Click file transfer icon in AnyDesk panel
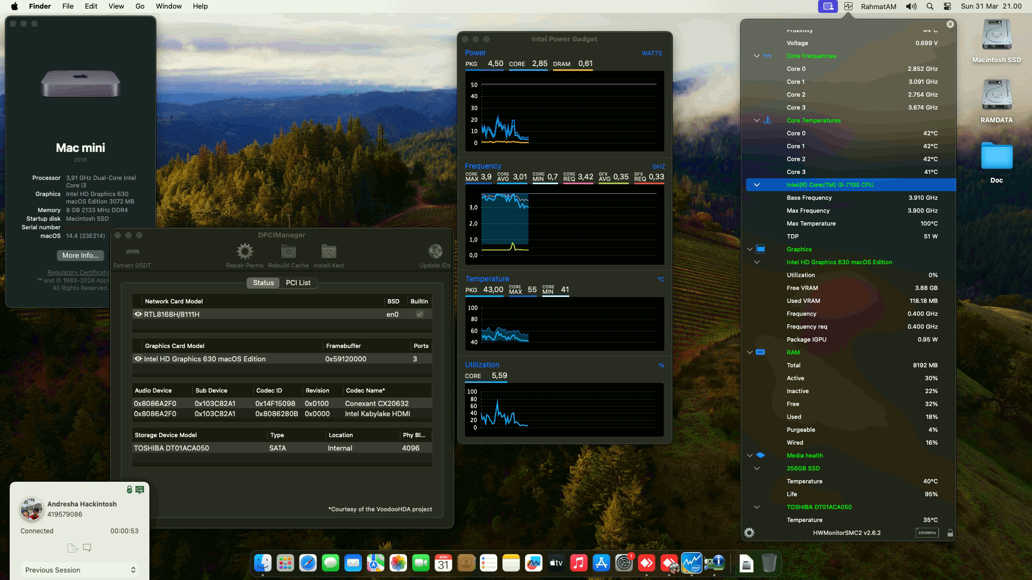1032x580 pixels. [73, 548]
